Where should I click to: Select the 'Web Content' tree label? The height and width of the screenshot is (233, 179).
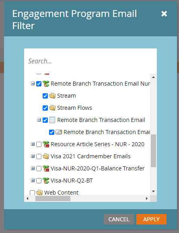(61, 193)
